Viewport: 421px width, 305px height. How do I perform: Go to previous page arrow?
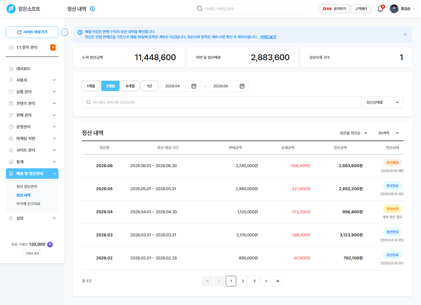pyautogui.click(x=219, y=281)
